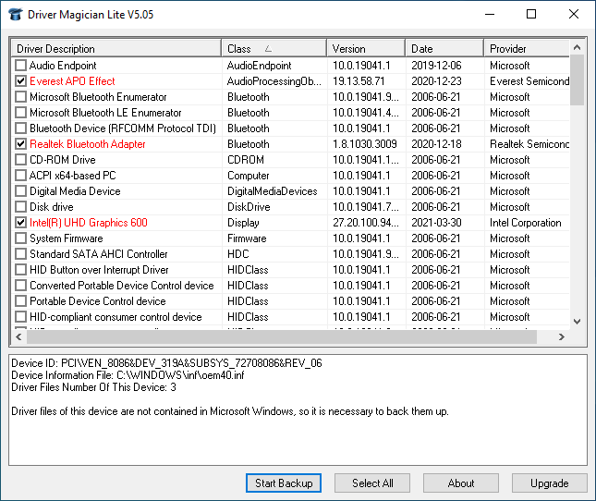This screenshot has height=501, width=596.
Task: Check the Audio Endpoint checkbox
Action: 21,66
